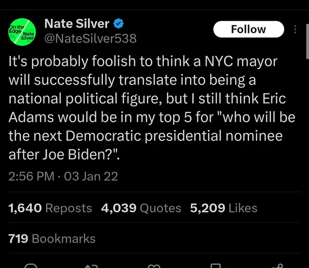Open the 2:56 PM timestamp link

pos(31,176)
